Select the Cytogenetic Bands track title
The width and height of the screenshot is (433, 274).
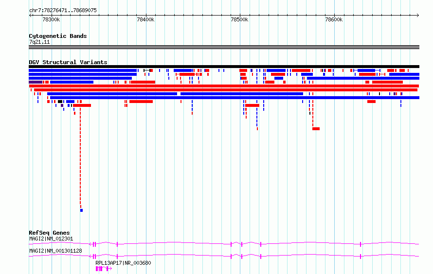tap(58, 36)
